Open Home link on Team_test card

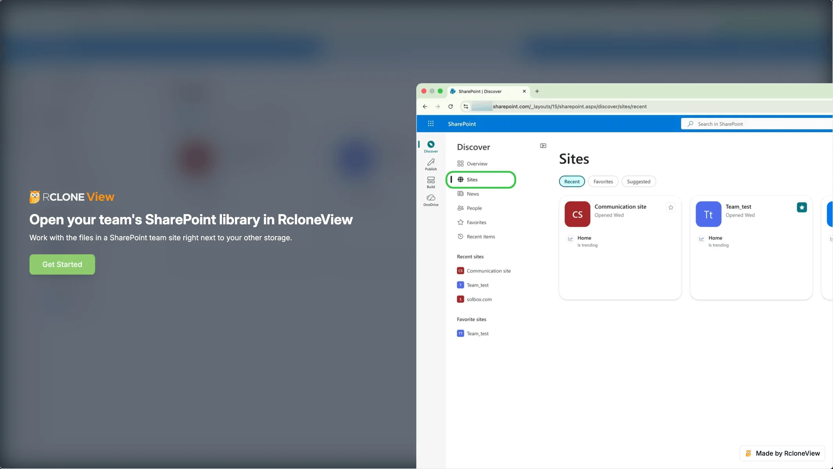tap(715, 238)
